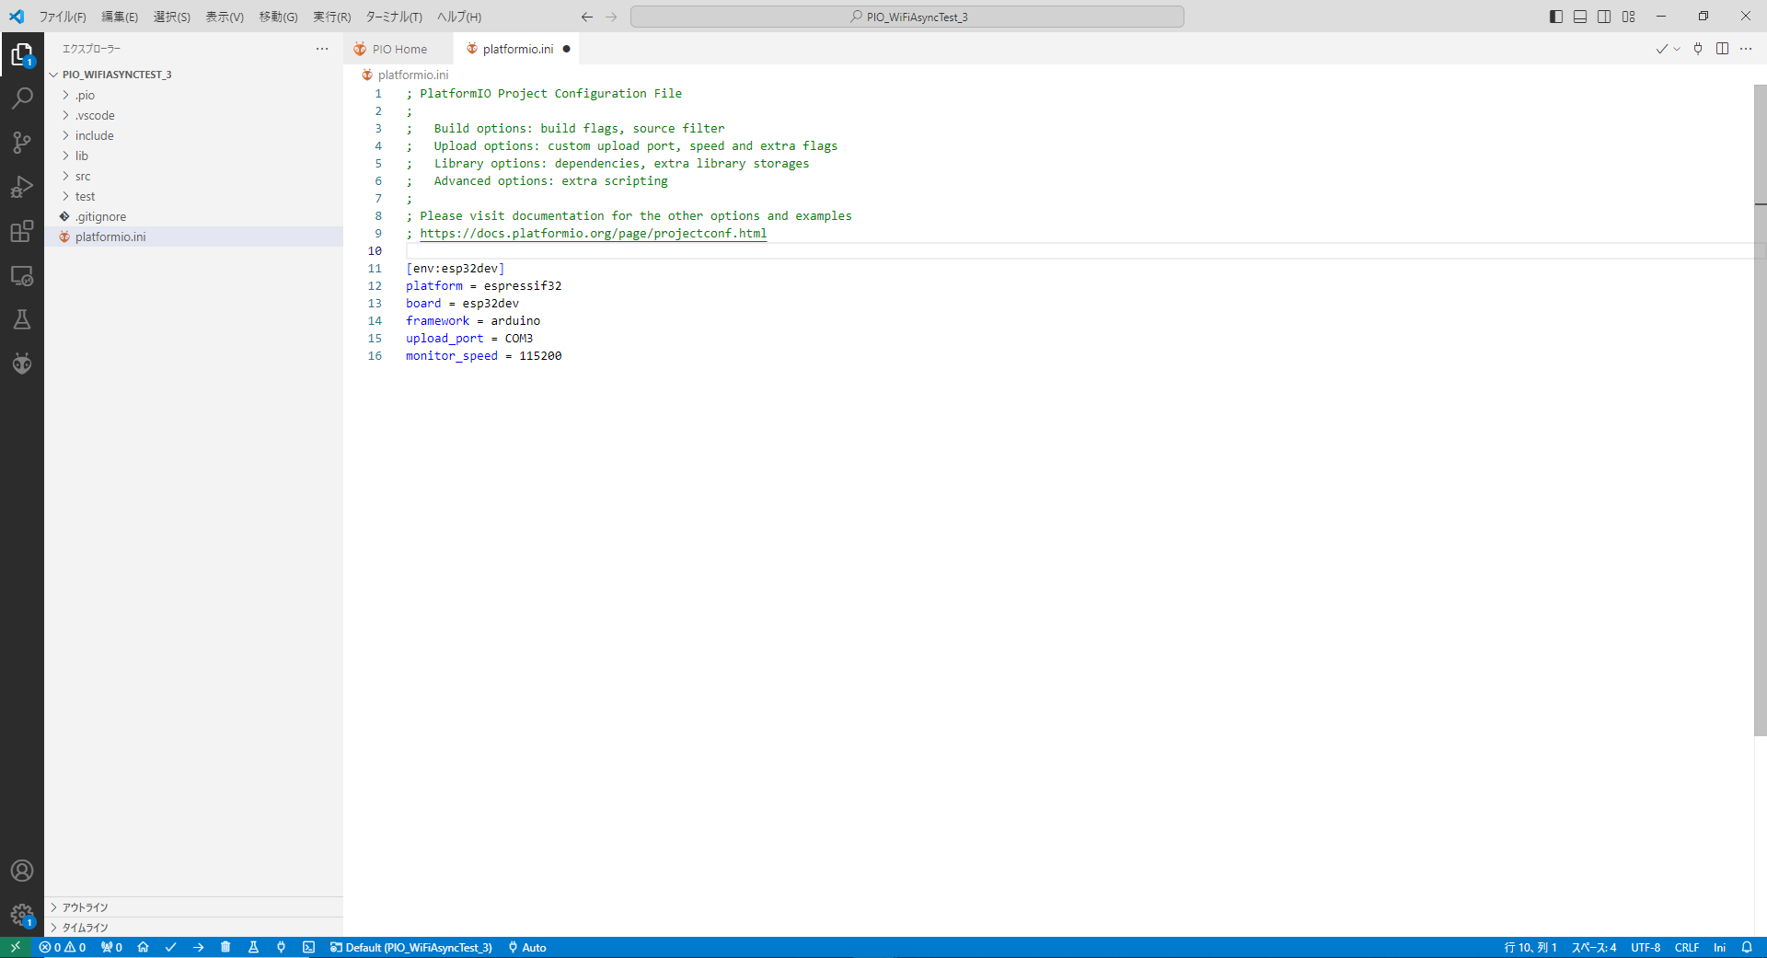1767x958 pixels.
Task: Click the PIO_WiFiAsyncTest_3 search box
Action: (x=907, y=17)
